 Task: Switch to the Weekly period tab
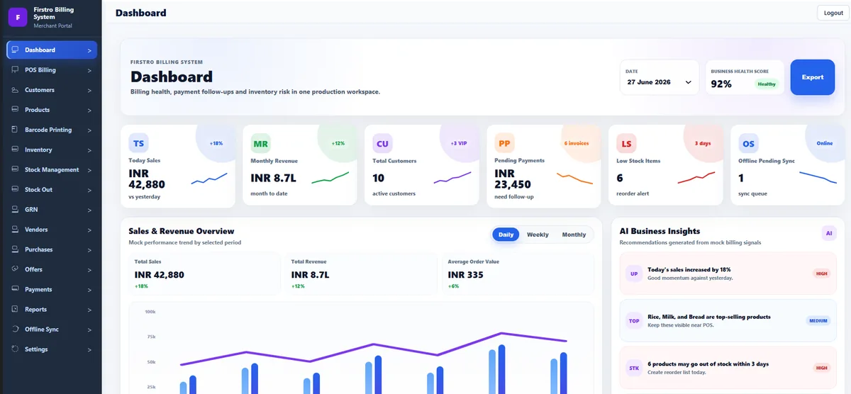point(538,235)
